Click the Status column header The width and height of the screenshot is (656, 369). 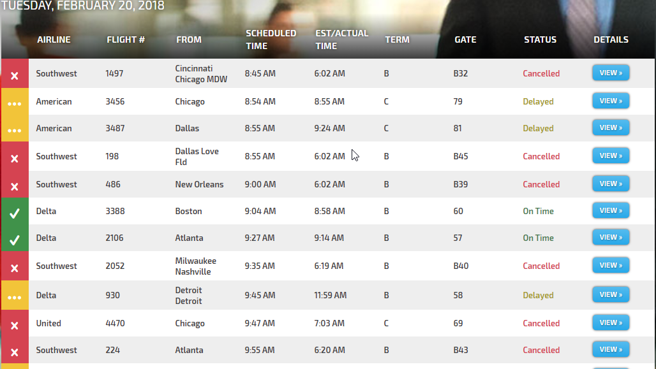coord(540,40)
